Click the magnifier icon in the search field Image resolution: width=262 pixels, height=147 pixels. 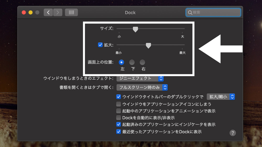click(x=190, y=13)
